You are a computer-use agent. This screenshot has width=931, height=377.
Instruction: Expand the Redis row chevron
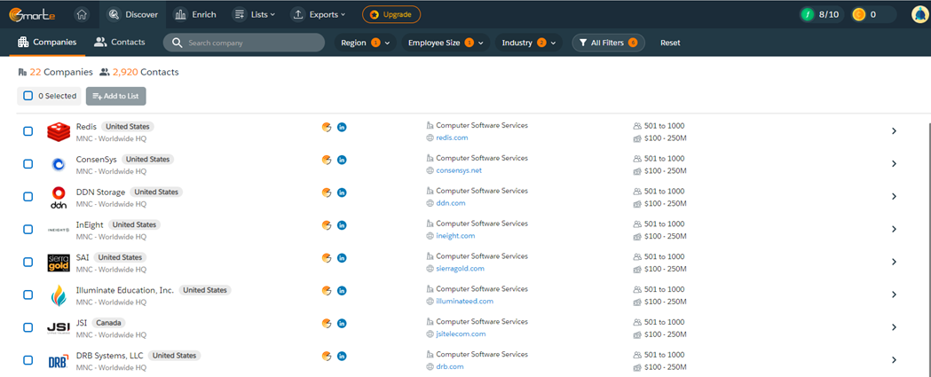(895, 131)
